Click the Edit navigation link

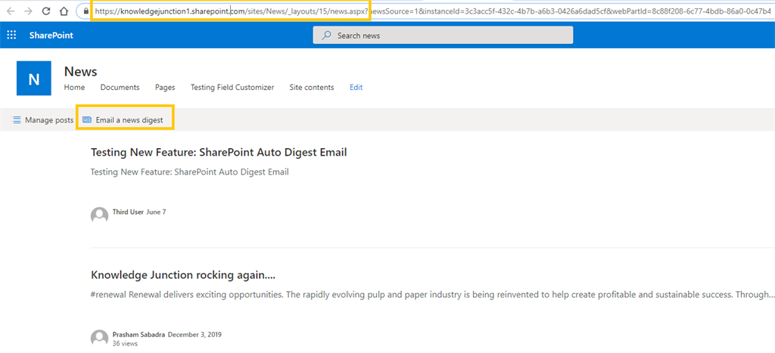(356, 88)
